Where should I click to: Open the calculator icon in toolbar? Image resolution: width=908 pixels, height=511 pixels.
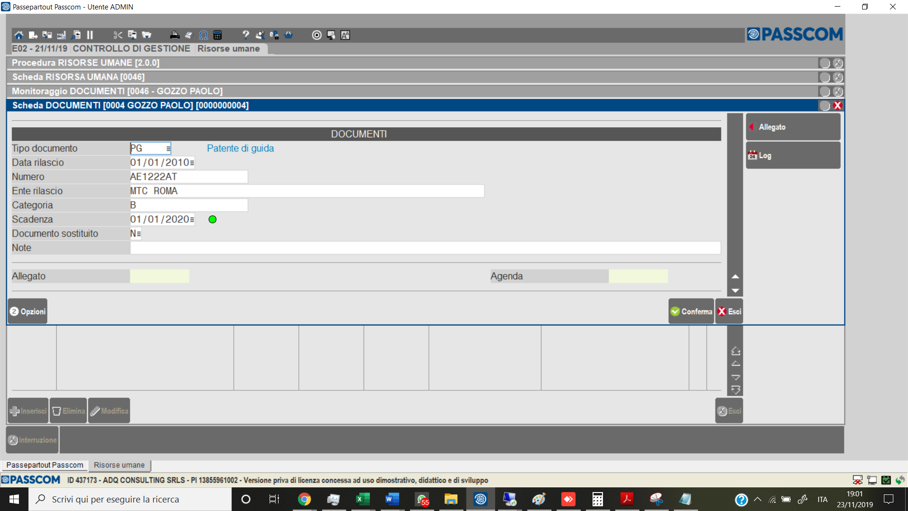point(218,35)
